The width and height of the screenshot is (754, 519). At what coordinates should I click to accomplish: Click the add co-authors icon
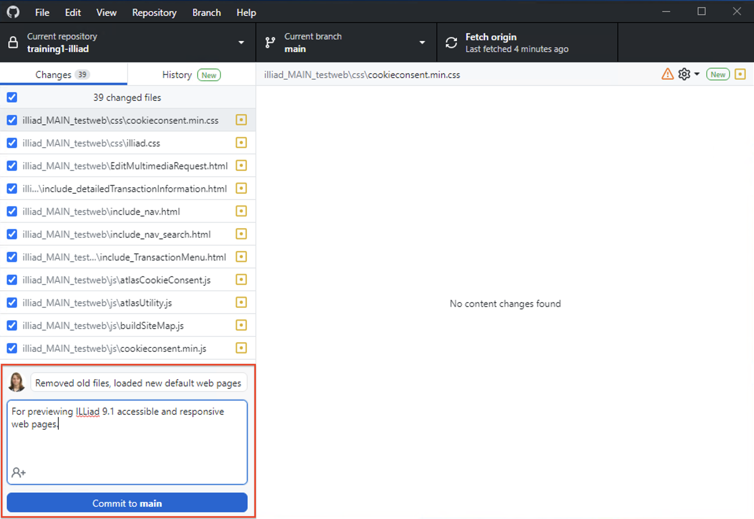[18, 472]
